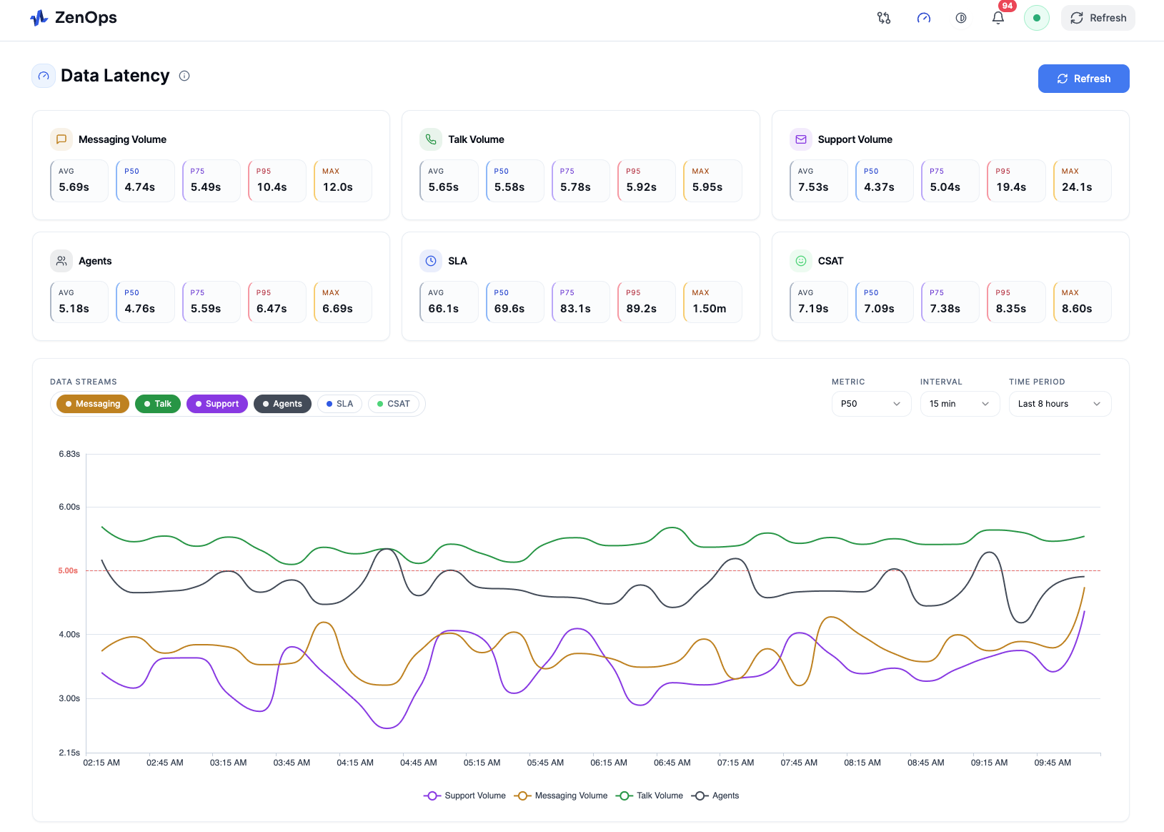Click the info icon beside Data Latency

coord(184,76)
